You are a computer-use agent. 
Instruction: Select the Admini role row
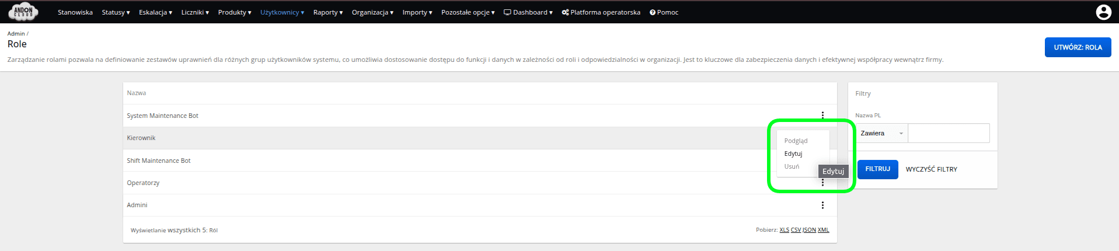(x=480, y=205)
